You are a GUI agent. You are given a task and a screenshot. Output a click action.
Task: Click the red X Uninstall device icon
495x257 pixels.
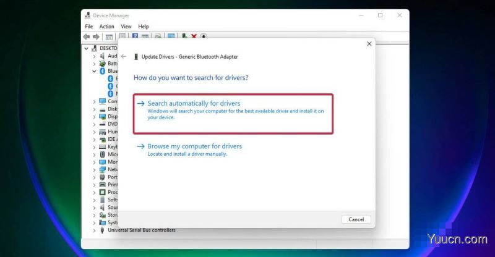[194, 36]
